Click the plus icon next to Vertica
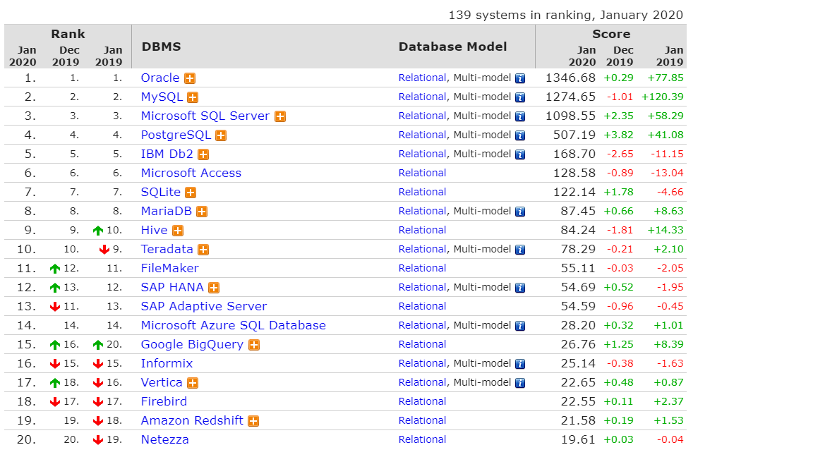Image resolution: width=813 pixels, height=457 pixels. click(193, 383)
